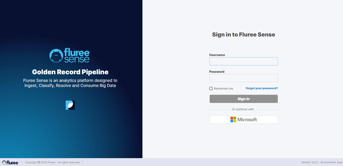
Task: Focus the Username input field
Action: pyautogui.click(x=243, y=61)
